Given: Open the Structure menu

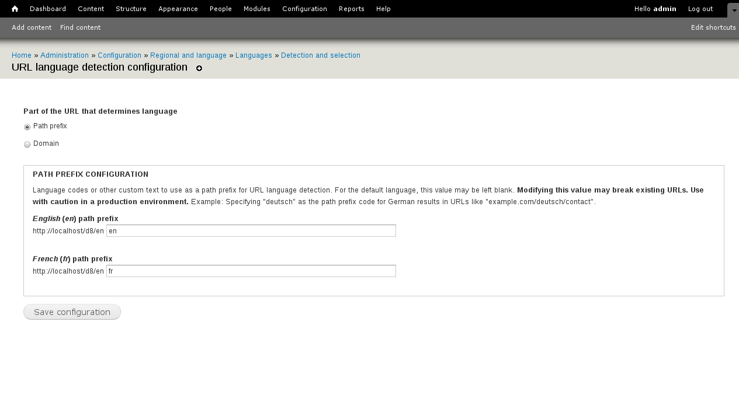Looking at the screenshot, I should 131,9.
